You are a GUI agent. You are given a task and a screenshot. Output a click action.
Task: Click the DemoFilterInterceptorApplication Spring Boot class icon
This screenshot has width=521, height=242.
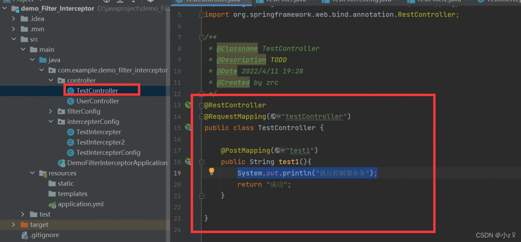click(62, 163)
